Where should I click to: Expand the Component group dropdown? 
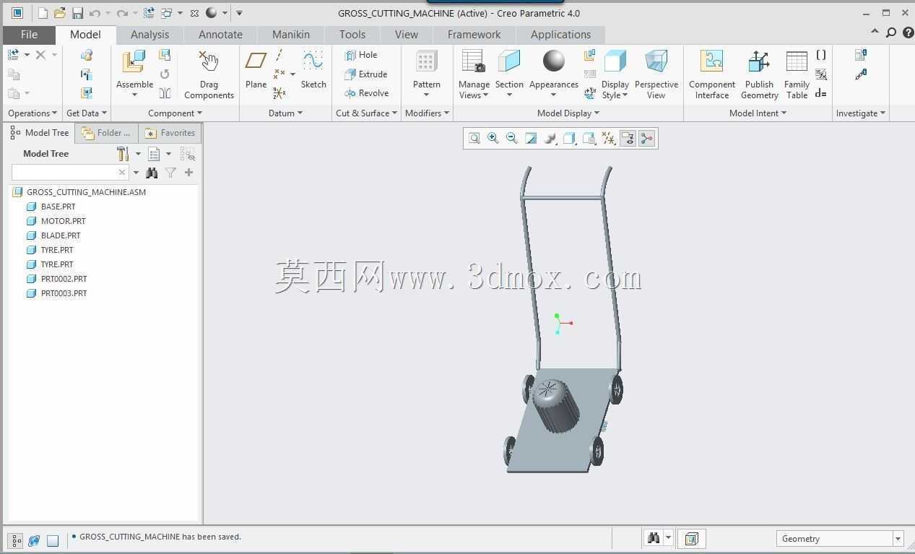tap(175, 113)
